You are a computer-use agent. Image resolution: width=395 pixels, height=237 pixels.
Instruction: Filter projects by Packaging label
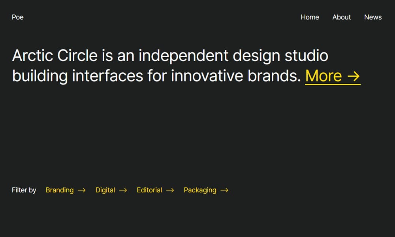point(200,190)
